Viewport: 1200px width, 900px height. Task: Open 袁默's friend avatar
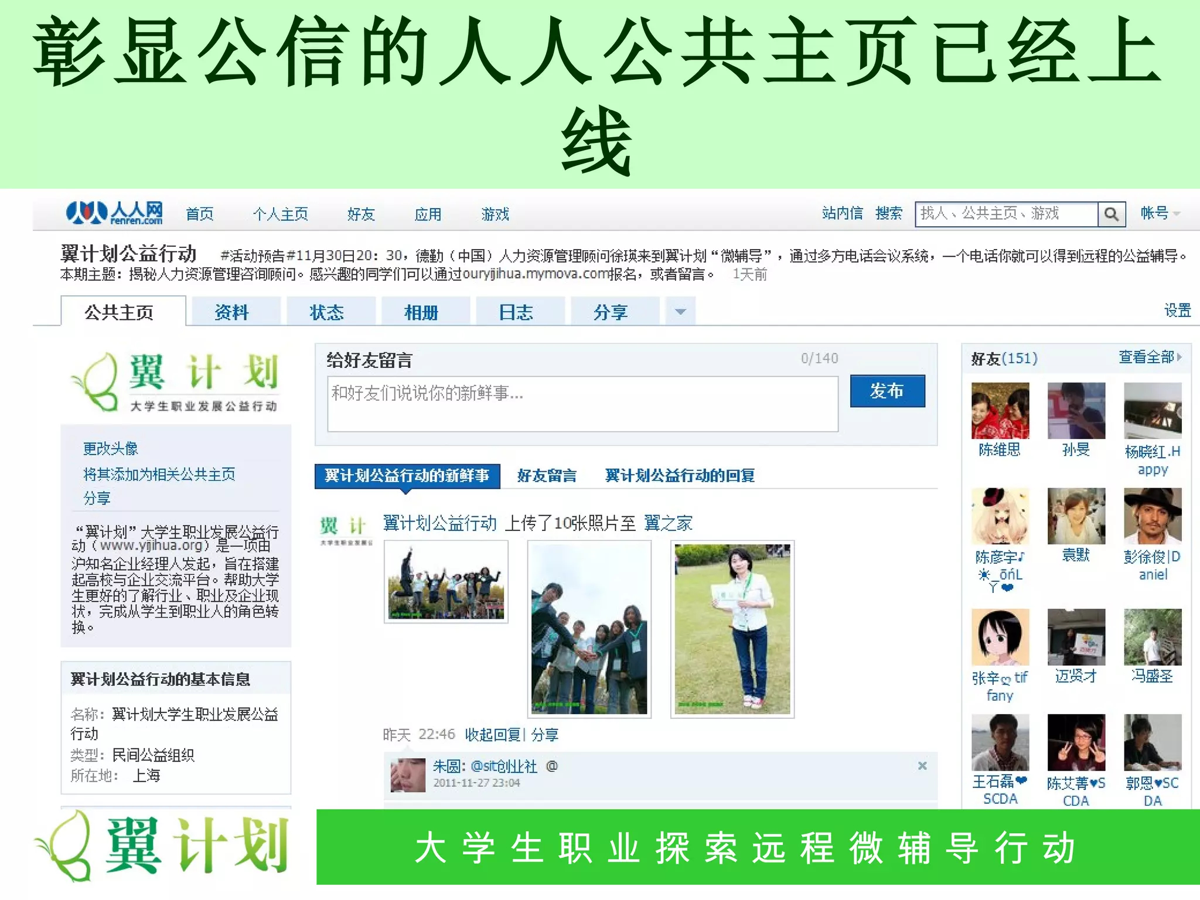click(1076, 516)
